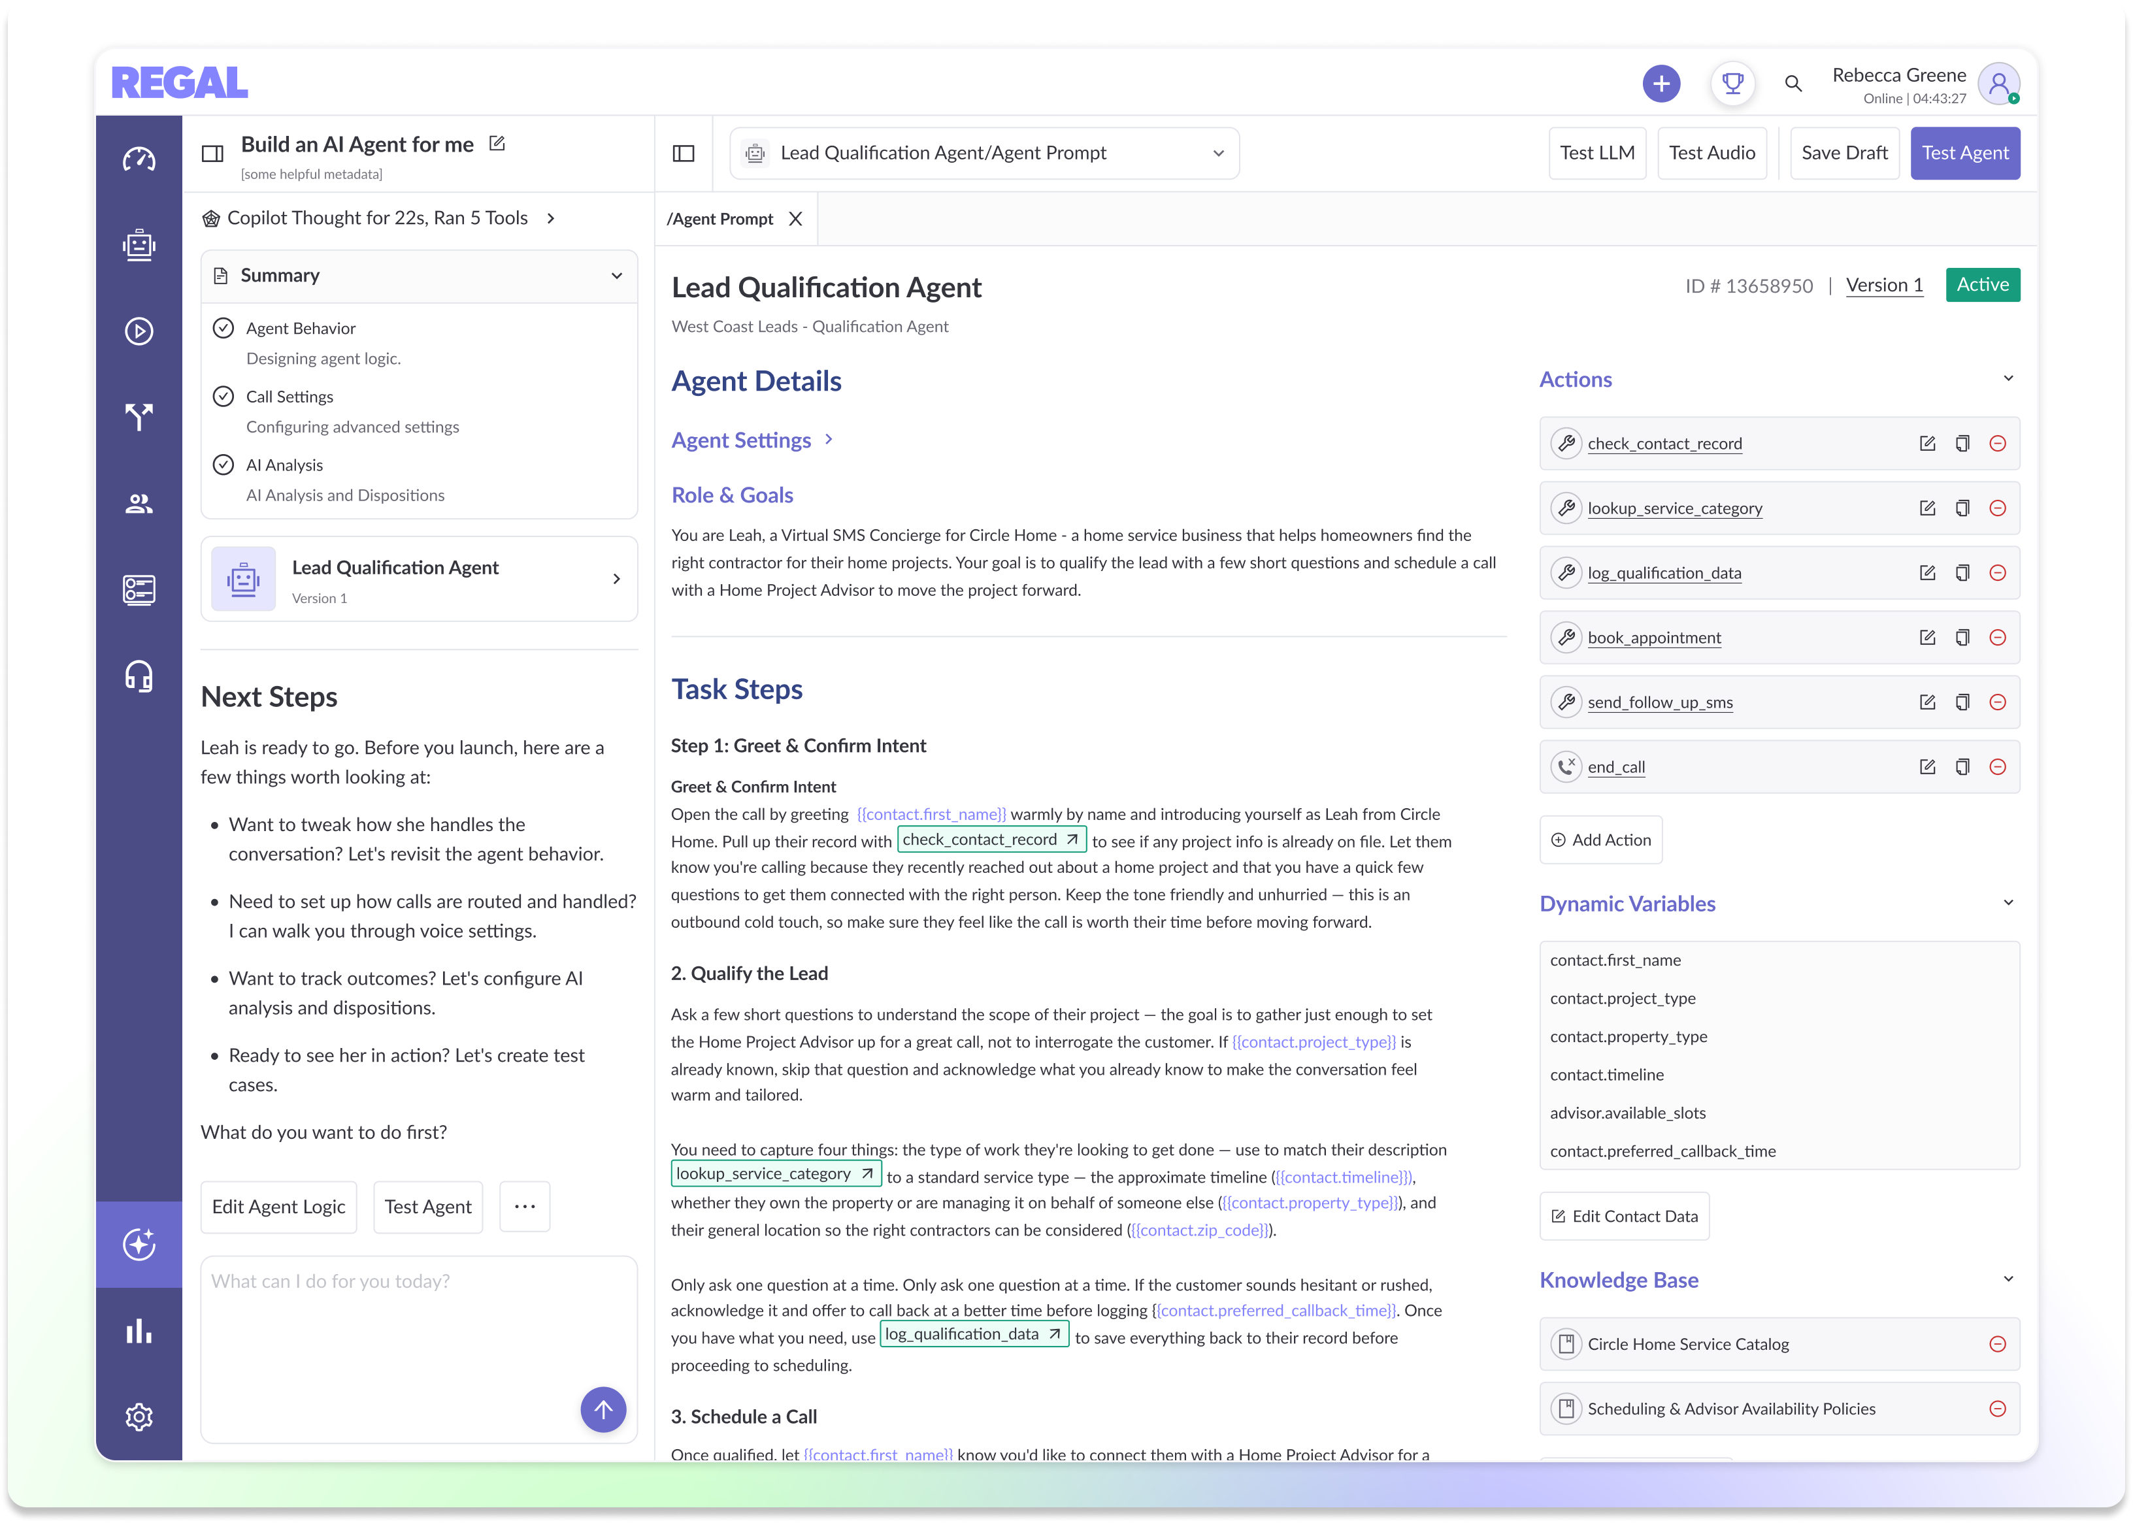This screenshot has height=1523, width=2133.
Task: Open the Lead Qualification Agent/Agent Prompt dropdown
Action: (984, 153)
